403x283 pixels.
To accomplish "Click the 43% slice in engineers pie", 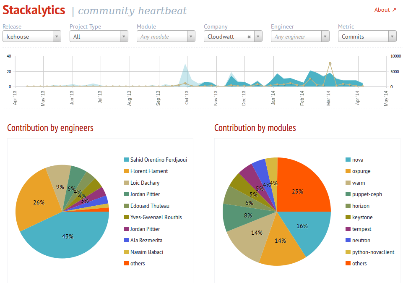I will (67, 236).
